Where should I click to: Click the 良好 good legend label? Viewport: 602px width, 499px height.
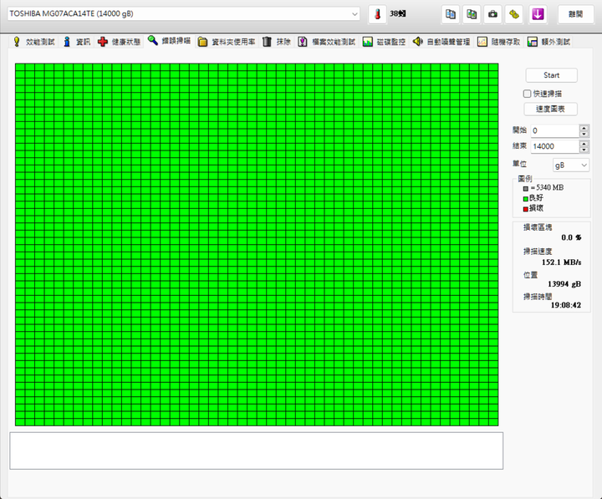[536, 198]
